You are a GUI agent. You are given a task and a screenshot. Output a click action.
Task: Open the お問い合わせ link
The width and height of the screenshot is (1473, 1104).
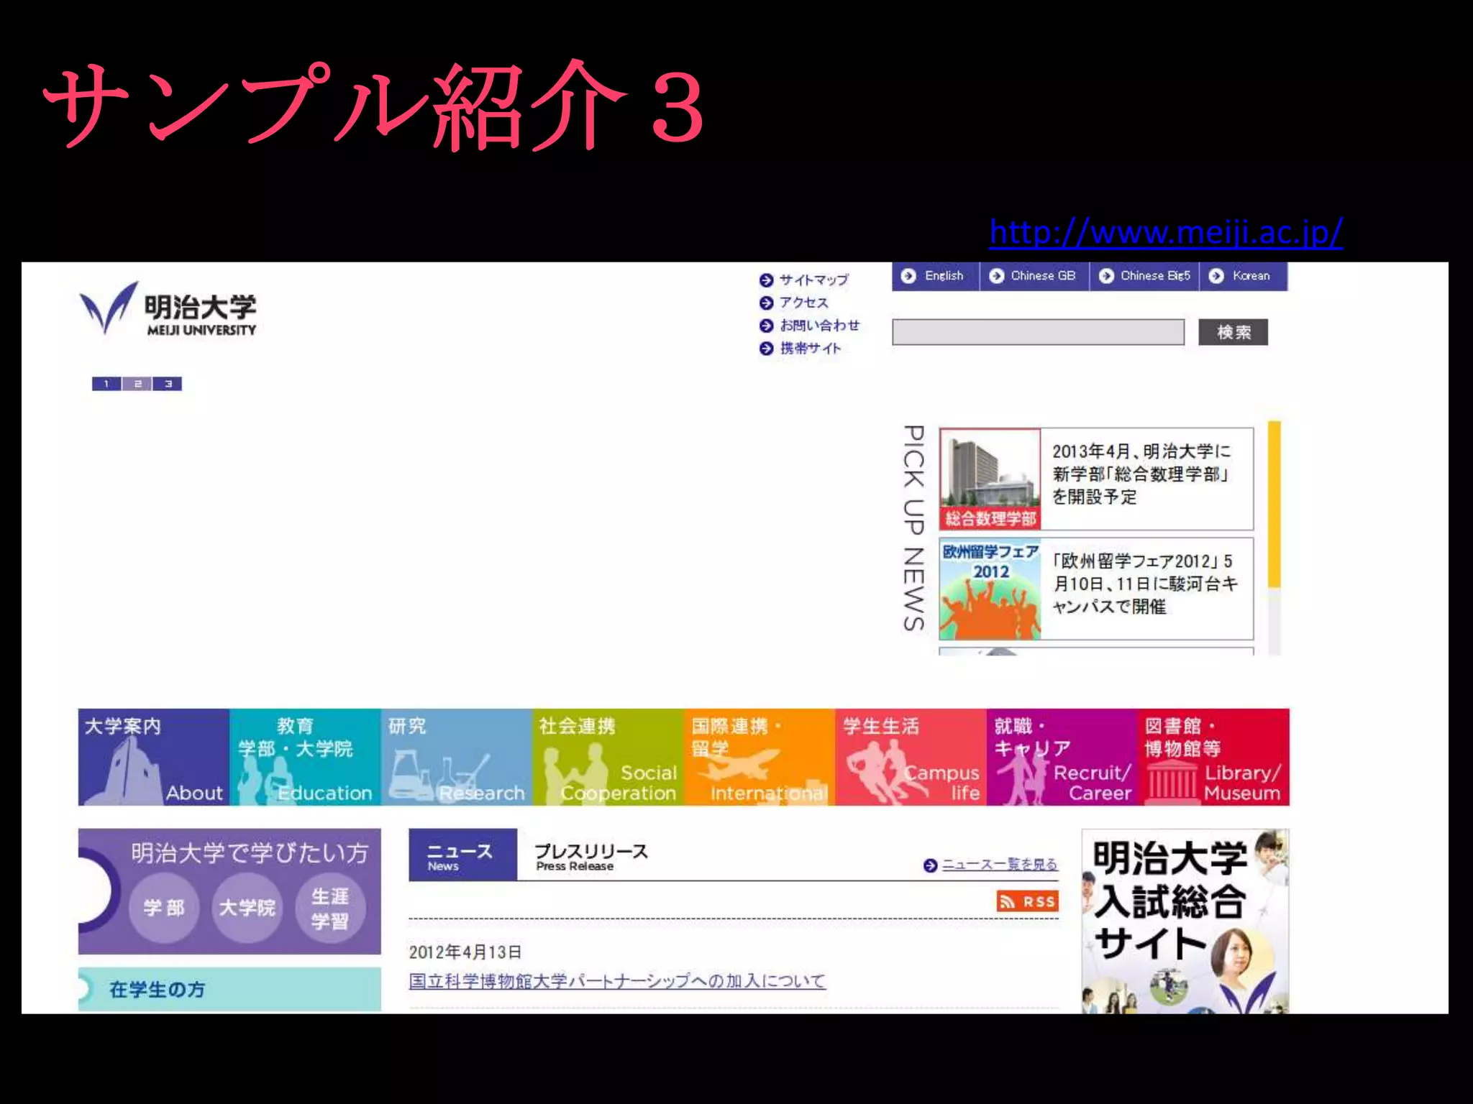pyautogui.click(x=820, y=326)
